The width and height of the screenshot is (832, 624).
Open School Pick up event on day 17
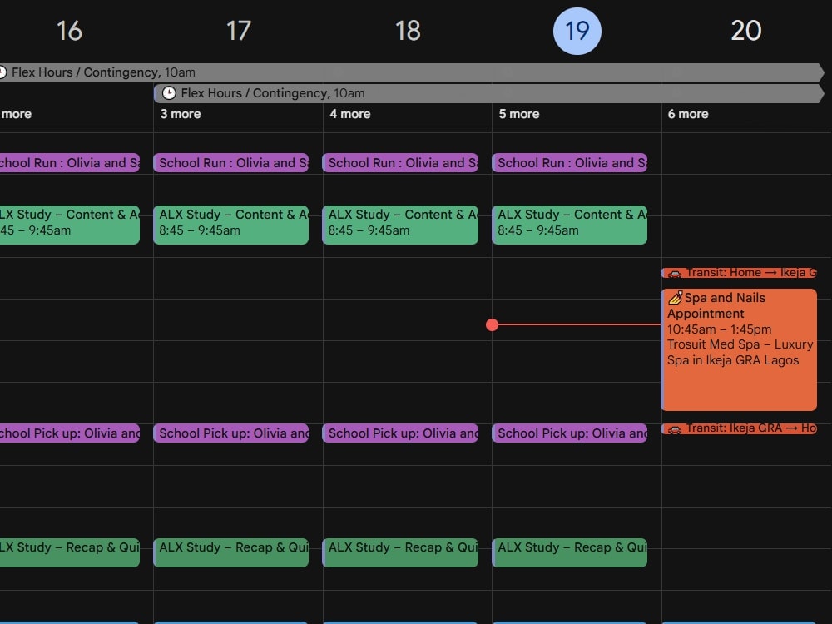click(x=230, y=433)
